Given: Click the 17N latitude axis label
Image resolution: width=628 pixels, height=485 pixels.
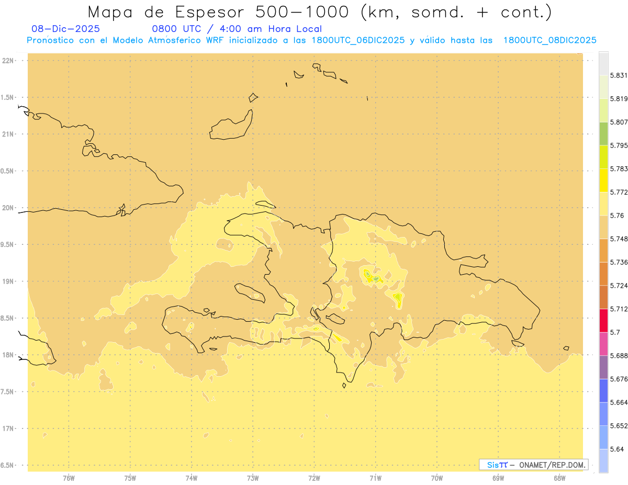Looking at the screenshot, I should pos(7,428).
